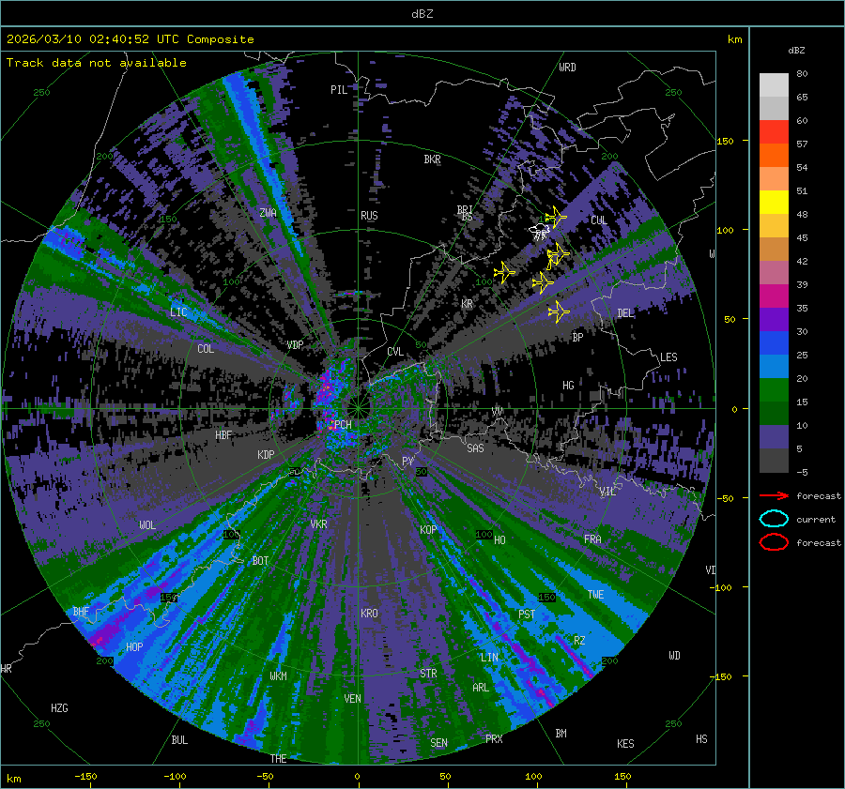Click the cyan current ellipse legend icon
Viewport: 845px width, 789px height.
tap(774, 519)
